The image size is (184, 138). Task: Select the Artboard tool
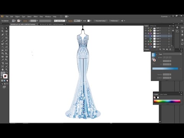[x=3, y=66]
